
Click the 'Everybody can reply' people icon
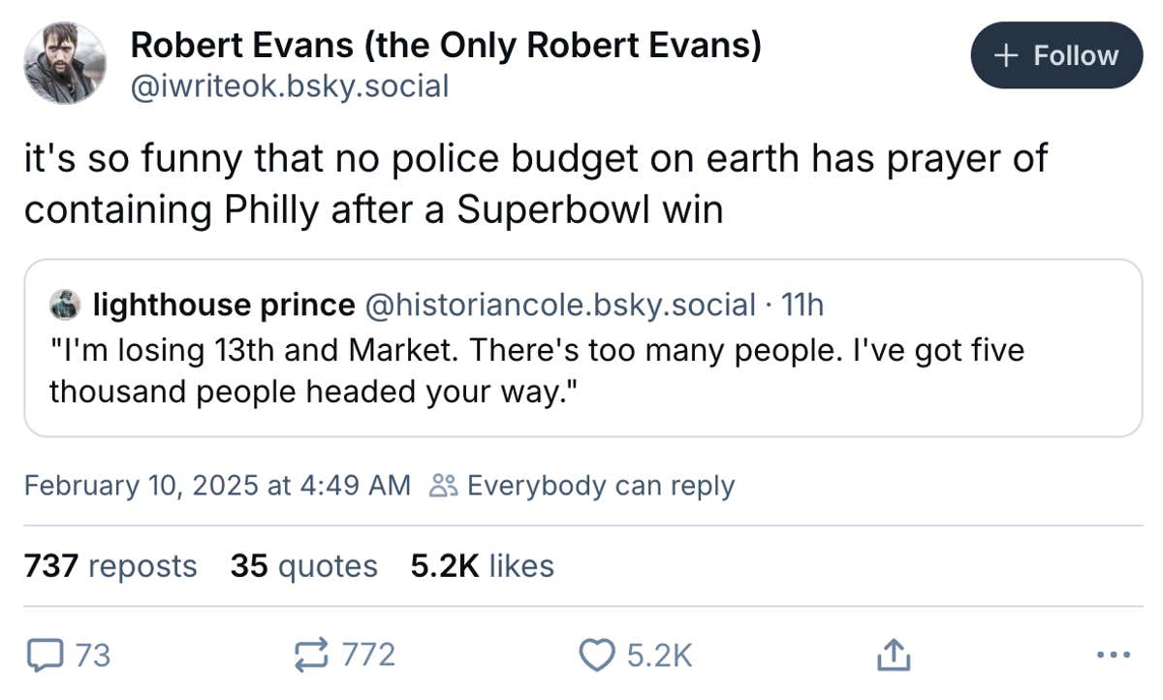pos(444,485)
